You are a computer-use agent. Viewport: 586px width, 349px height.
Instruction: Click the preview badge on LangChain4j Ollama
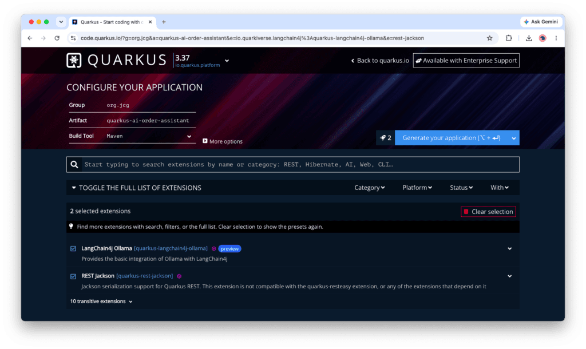[x=229, y=248]
